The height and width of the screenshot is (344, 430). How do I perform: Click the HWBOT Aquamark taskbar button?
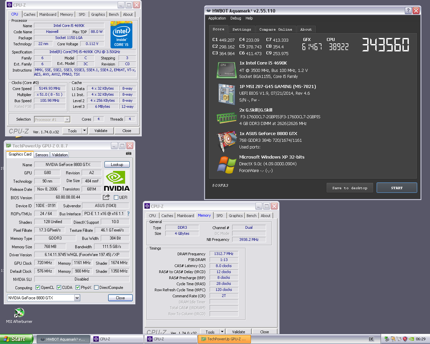[x=63, y=339]
